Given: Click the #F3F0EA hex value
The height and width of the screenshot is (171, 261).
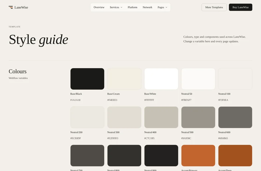Looking at the screenshot, I should tap(223, 100).
